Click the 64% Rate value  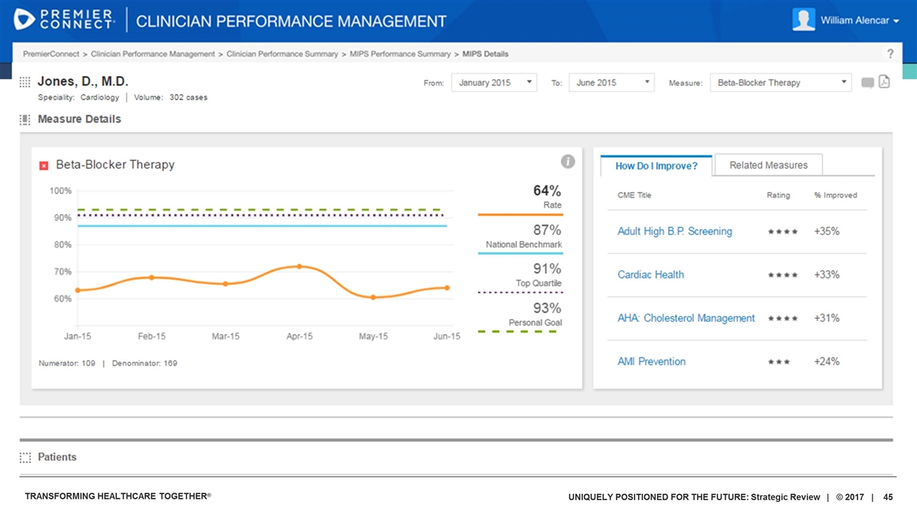coord(547,191)
